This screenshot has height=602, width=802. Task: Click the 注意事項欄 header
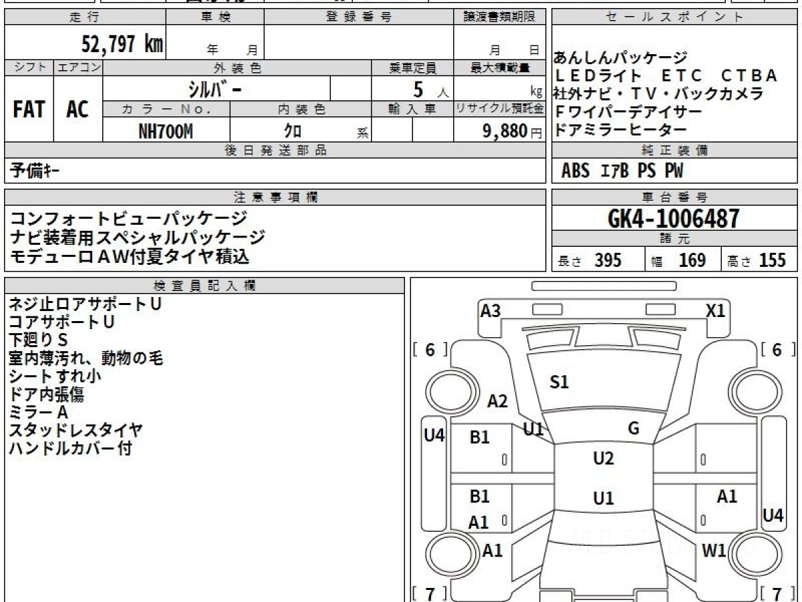click(x=275, y=197)
